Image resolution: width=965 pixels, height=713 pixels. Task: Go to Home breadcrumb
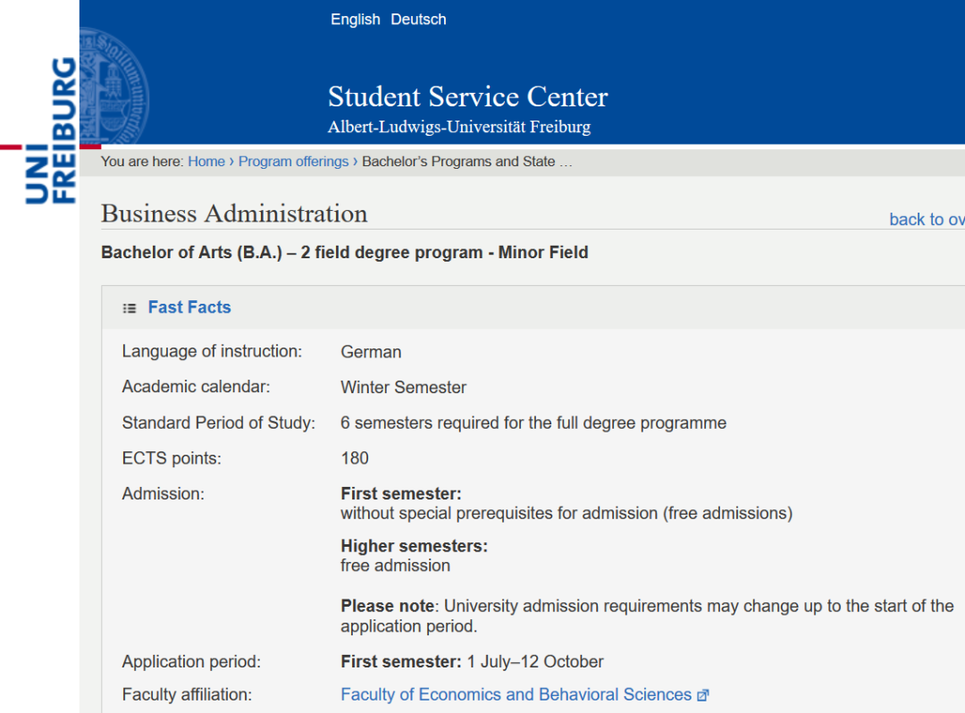pos(206,161)
